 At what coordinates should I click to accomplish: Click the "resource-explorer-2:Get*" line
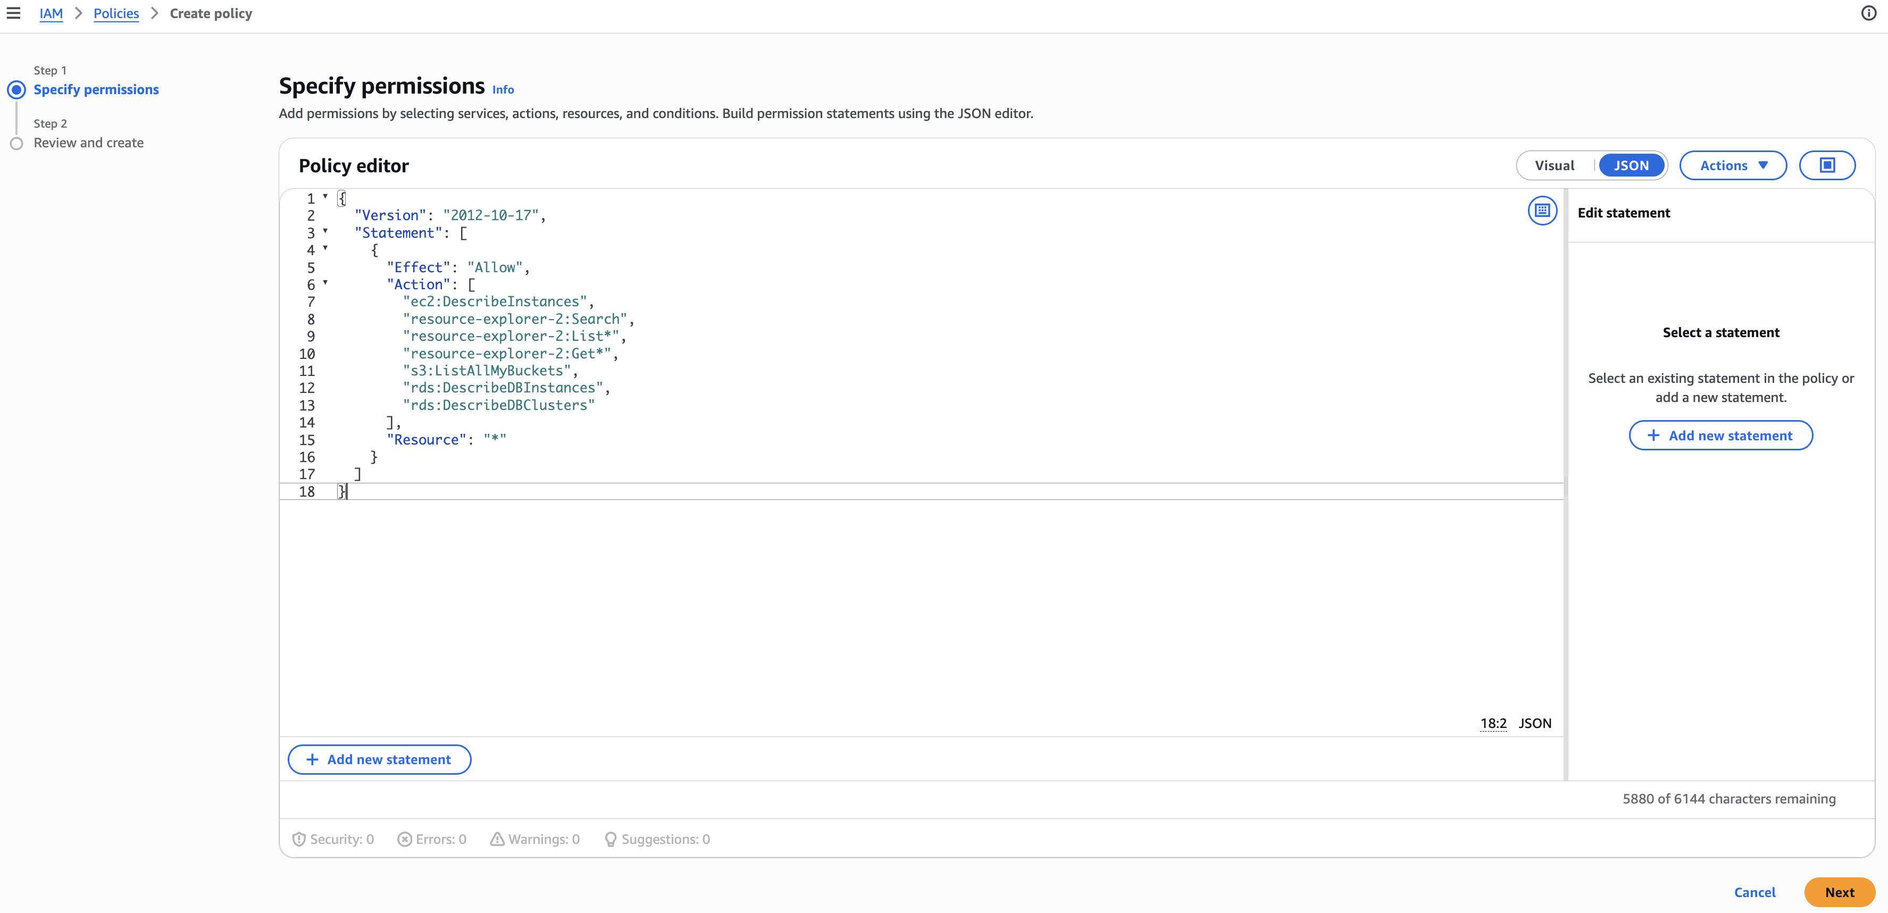(510, 353)
